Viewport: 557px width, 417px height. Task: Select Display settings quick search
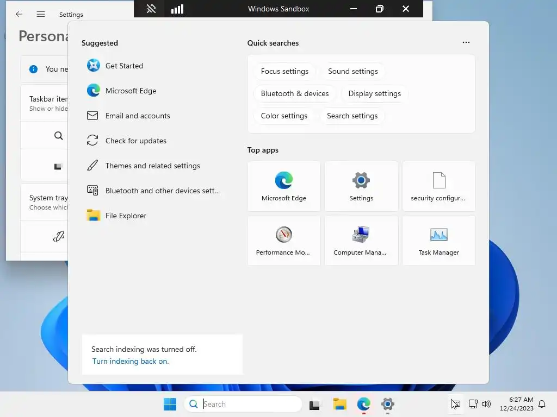coord(374,93)
